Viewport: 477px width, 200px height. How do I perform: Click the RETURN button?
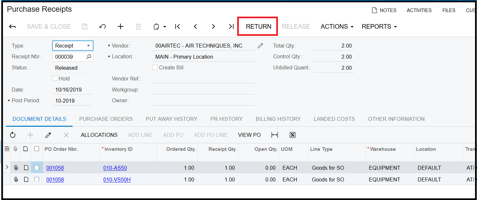[x=257, y=26]
